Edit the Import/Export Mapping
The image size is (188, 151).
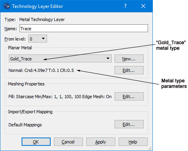(x=129, y=124)
